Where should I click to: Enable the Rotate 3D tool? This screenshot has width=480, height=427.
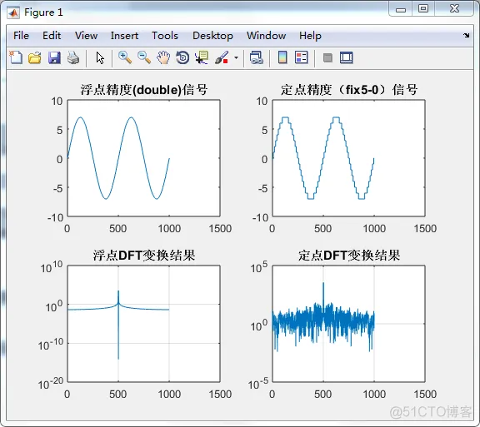pos(182,57)
